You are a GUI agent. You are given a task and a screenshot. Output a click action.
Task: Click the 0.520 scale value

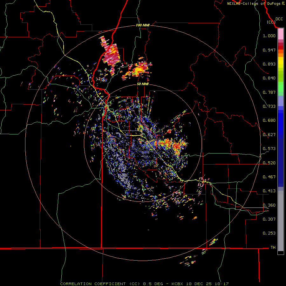[x=269, y=163]
